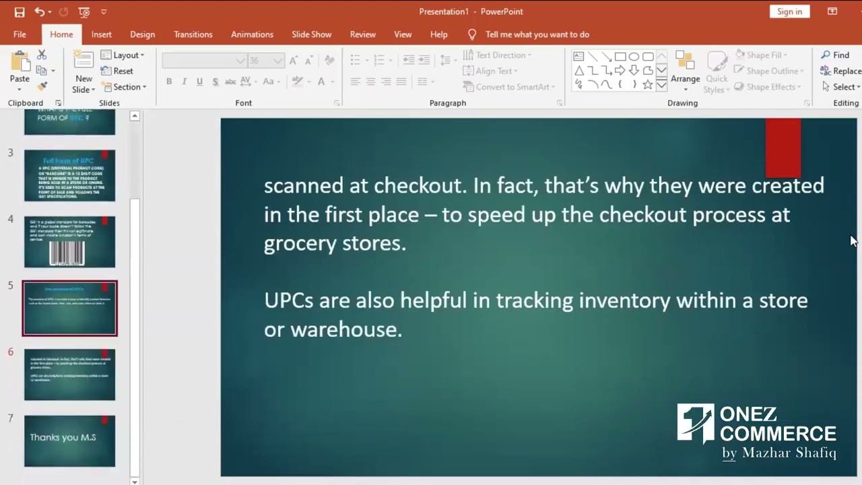Click the Save icon in the title bar
The height and width of the screenshot is (485, 862).
coord(19,11)
